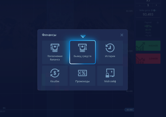The height and width of the screenshot is (117, 166).
Task: Click the Вывод средств label text
Action: tap(82, 56)
